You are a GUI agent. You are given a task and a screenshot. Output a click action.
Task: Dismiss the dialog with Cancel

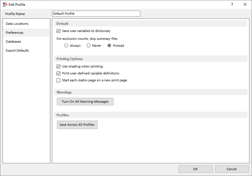232,169
